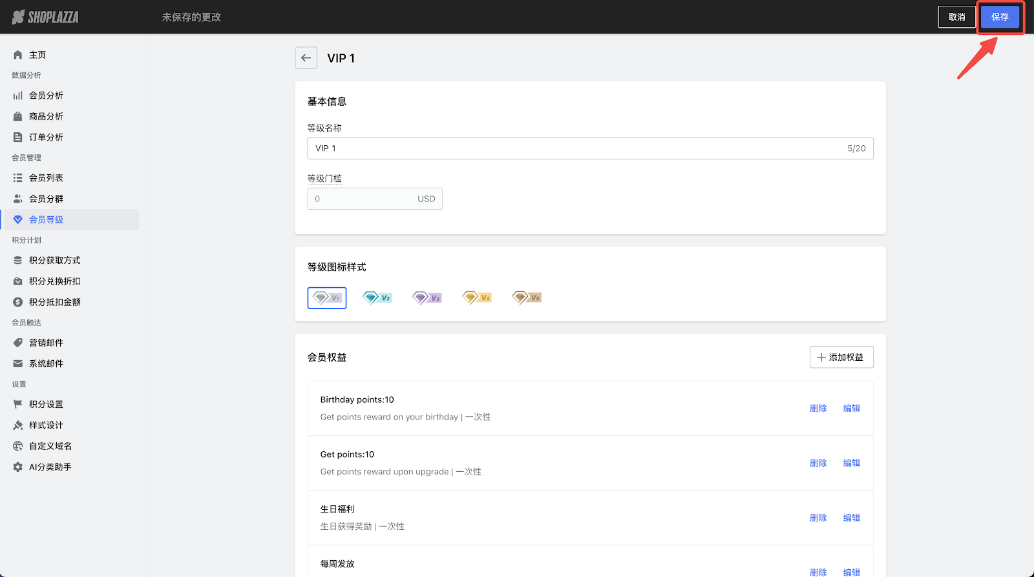Delete the 生日福利 benefit
The image size is (1034, 577).
point(818,518)
